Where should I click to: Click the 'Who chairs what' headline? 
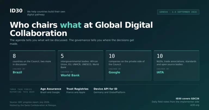[x=81, y=29]
